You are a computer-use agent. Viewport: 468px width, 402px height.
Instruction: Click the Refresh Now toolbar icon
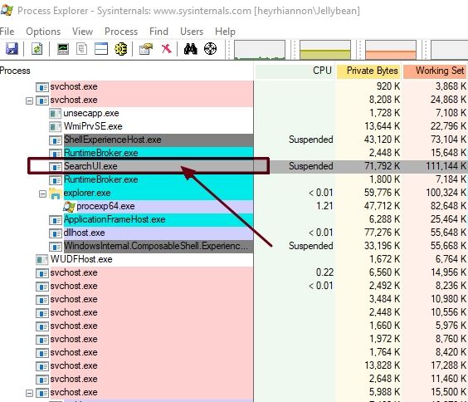coord(37,49)
